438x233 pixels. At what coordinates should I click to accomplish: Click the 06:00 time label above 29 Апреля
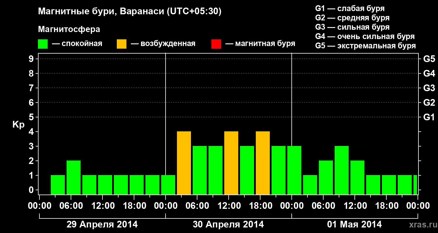tap(71, 206)
